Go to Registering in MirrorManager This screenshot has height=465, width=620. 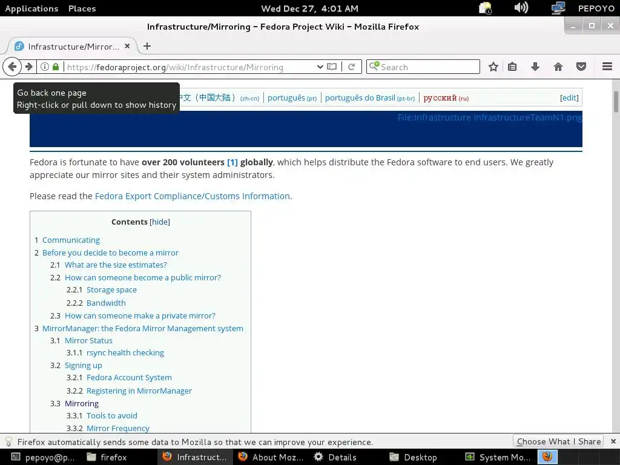pyautogui.click(x=139, y=391)
